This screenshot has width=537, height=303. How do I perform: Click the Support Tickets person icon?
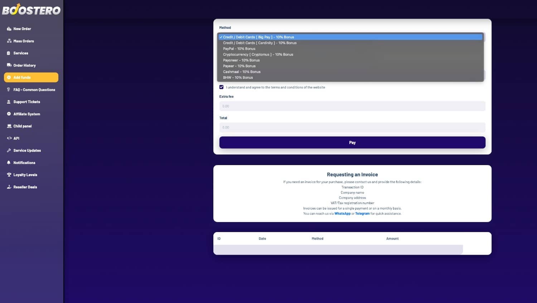pyautogui.click(x=9, y=102)
